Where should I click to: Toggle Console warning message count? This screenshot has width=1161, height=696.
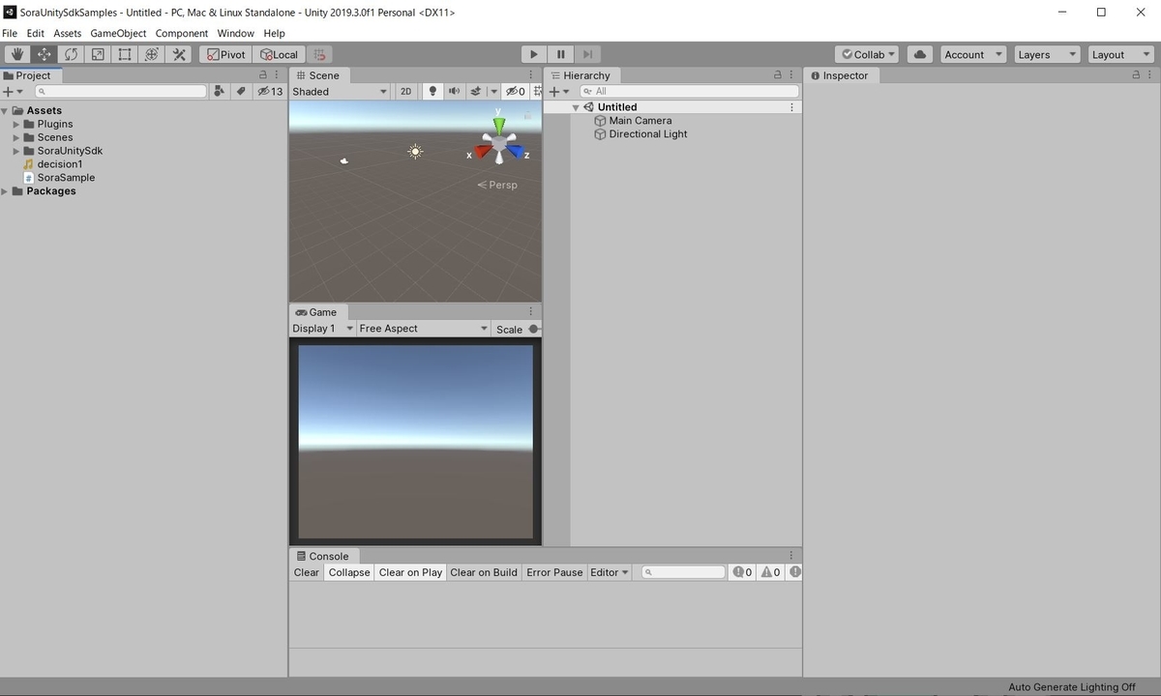(770, 572)
